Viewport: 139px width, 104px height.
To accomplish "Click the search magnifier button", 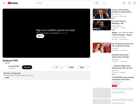I will pos(97,3).
